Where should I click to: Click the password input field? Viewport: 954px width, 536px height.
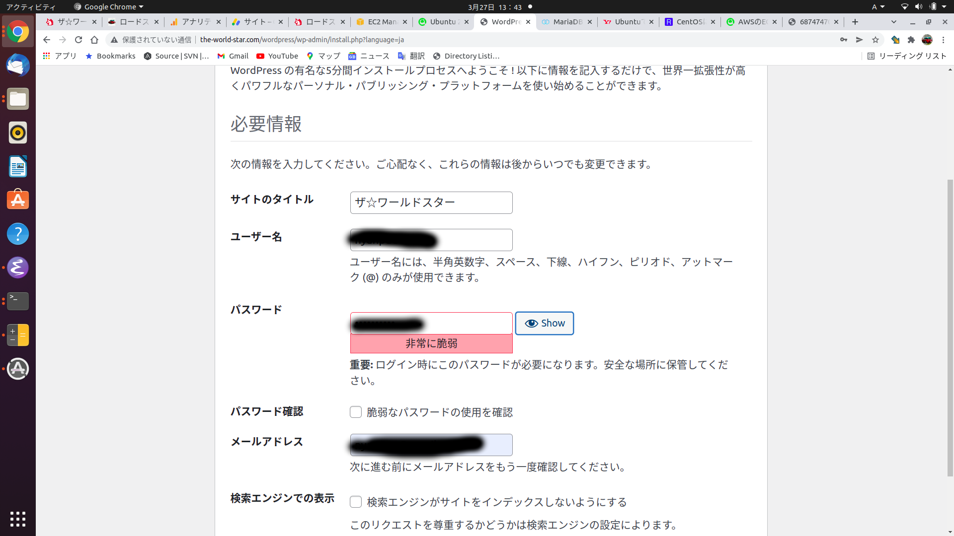(431, 323)
